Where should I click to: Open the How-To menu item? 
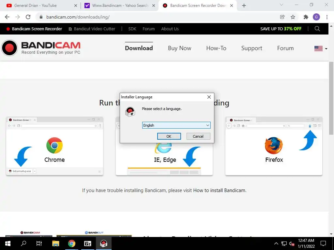point(216,48)
